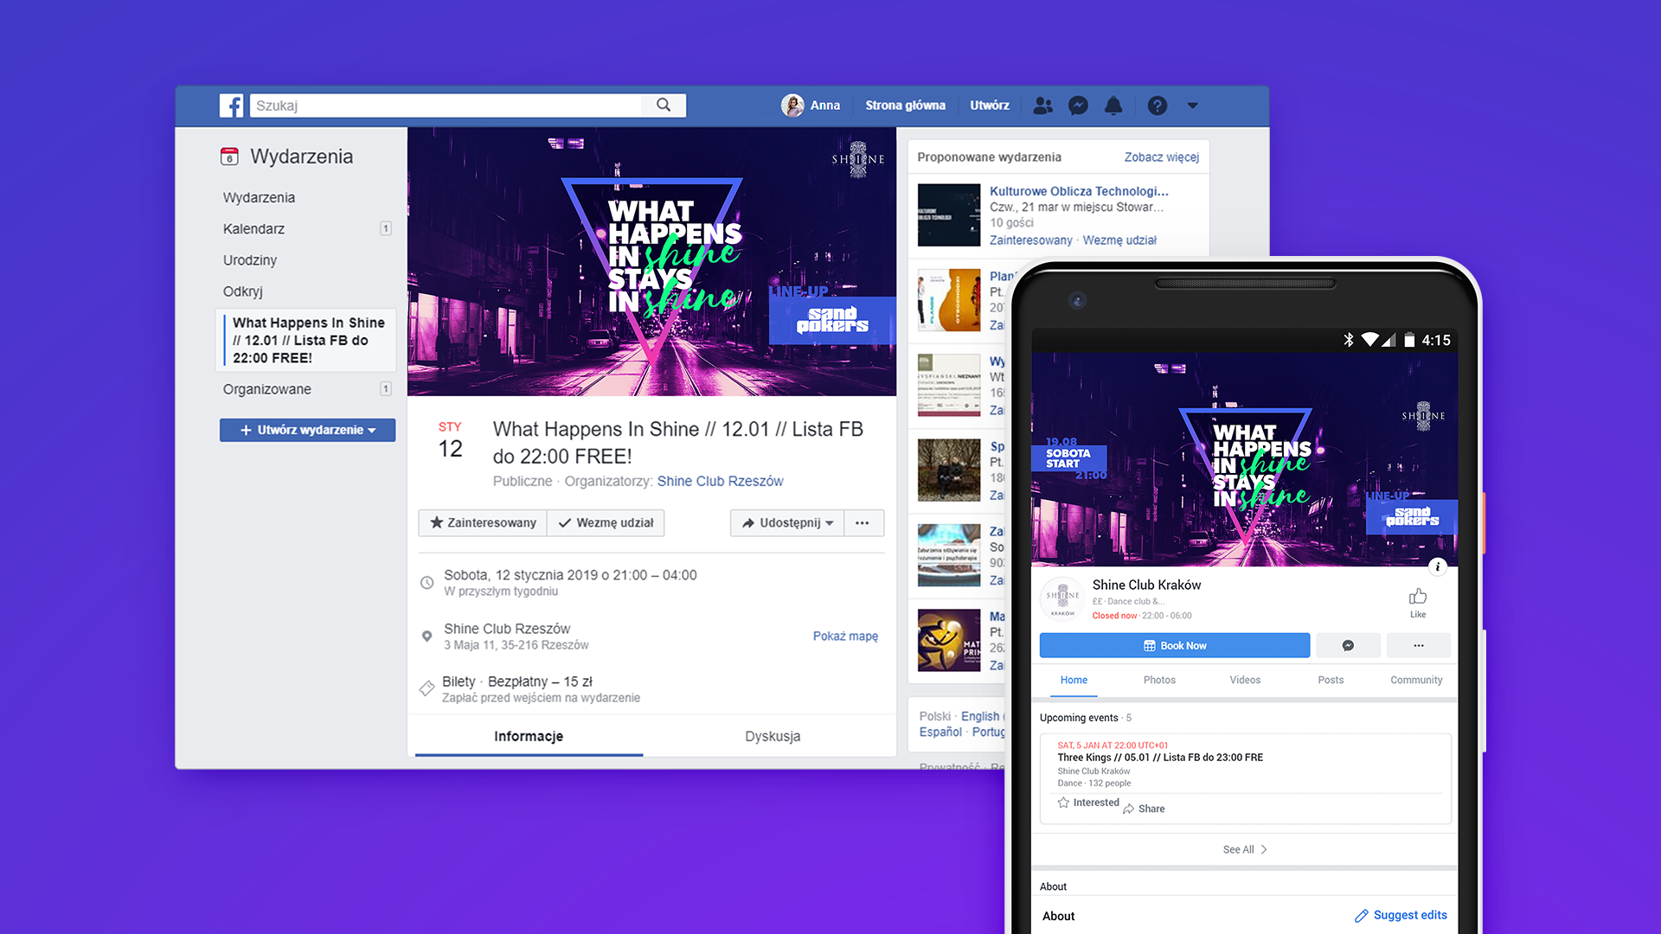Open Photos tab on phone

tap(1159, 680)
